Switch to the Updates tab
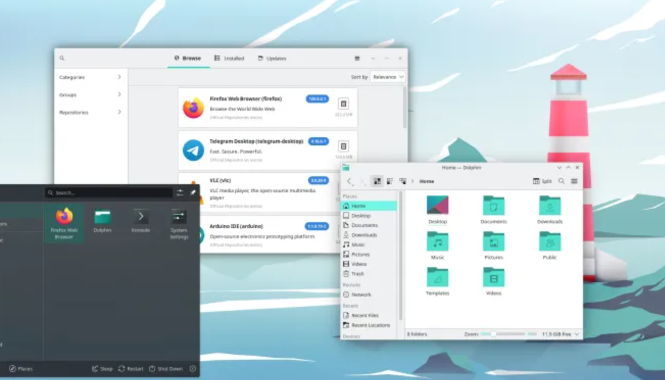665x380 pixels. (x=272, y=59)
